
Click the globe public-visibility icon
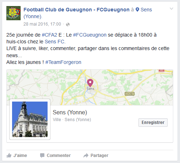tap(68, 25)
